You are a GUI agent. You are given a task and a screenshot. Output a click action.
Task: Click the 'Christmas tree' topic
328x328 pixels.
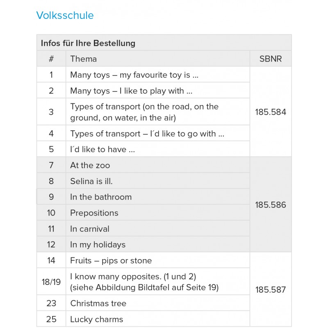click(x=98, y=304)
